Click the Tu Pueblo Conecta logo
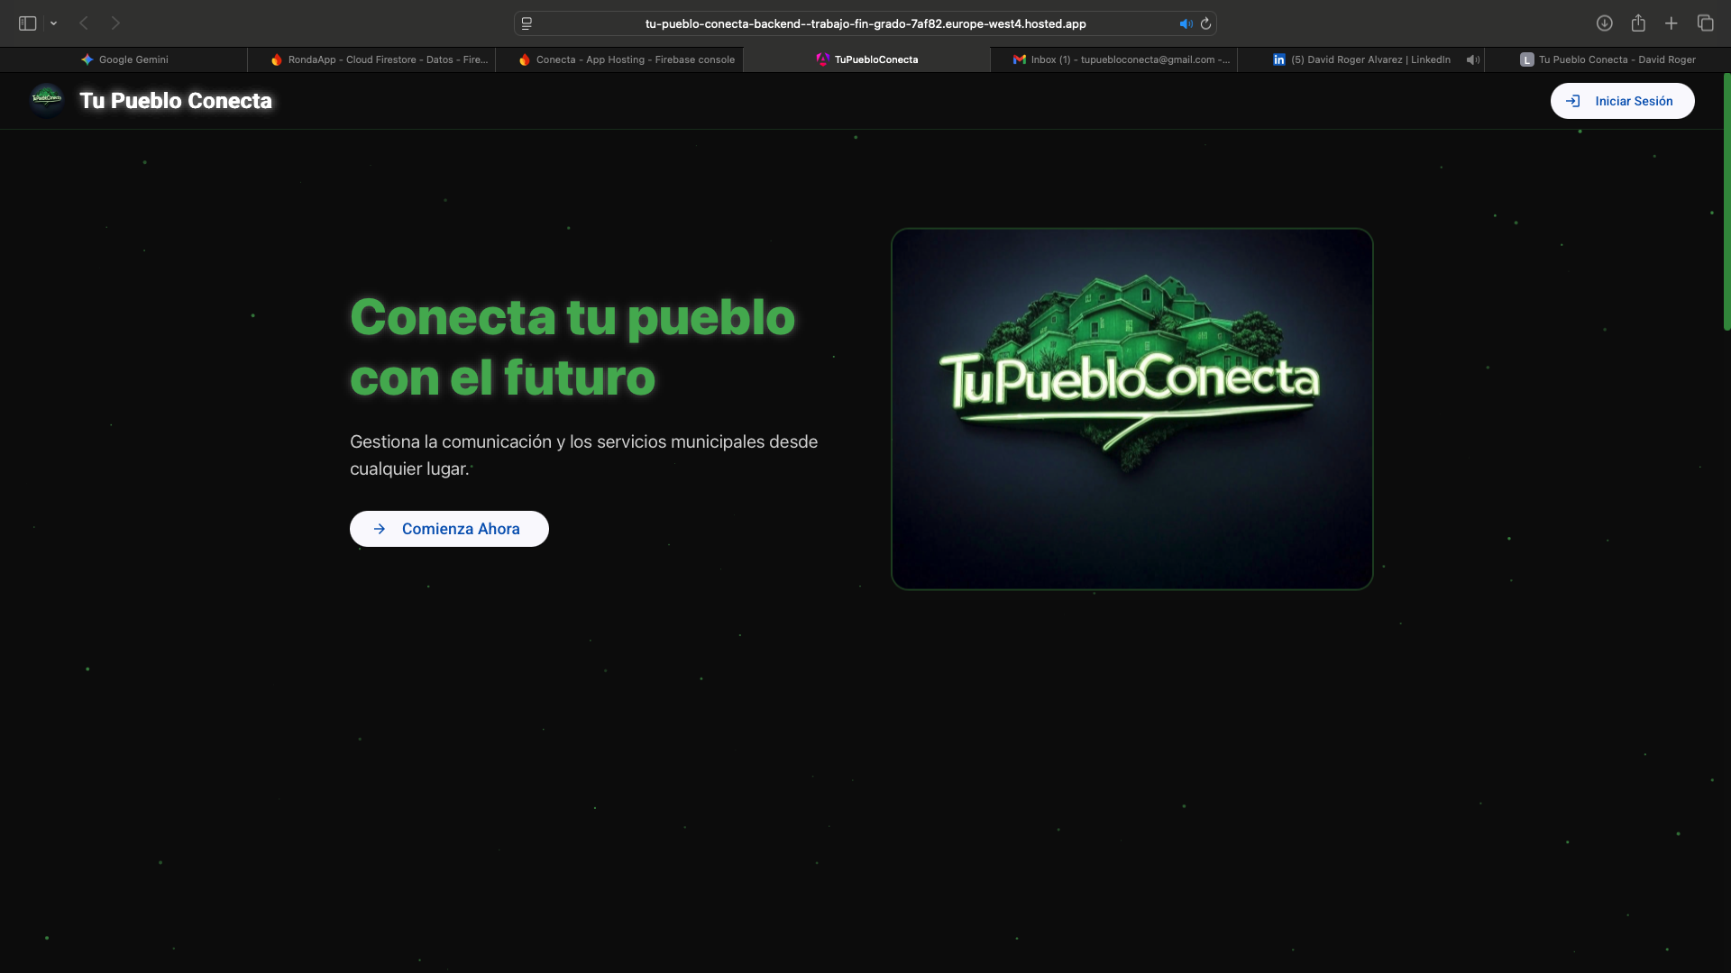Image resolution: width=1731 pixels, height=973 pixels. point(46,100)
